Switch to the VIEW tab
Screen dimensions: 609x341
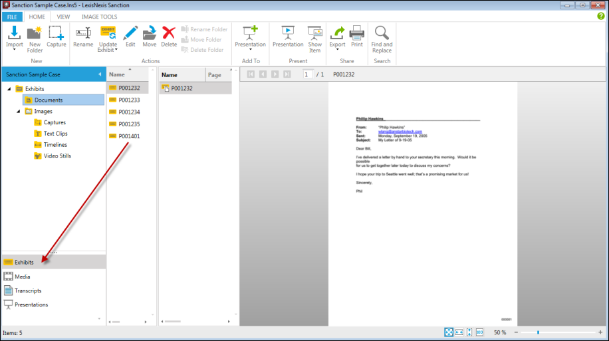pos(63,17)
